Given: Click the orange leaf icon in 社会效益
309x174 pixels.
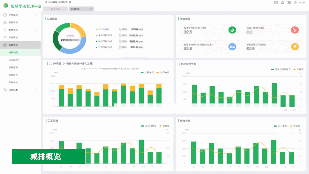Looking at the screenshot, I should [x=295, y=47].
